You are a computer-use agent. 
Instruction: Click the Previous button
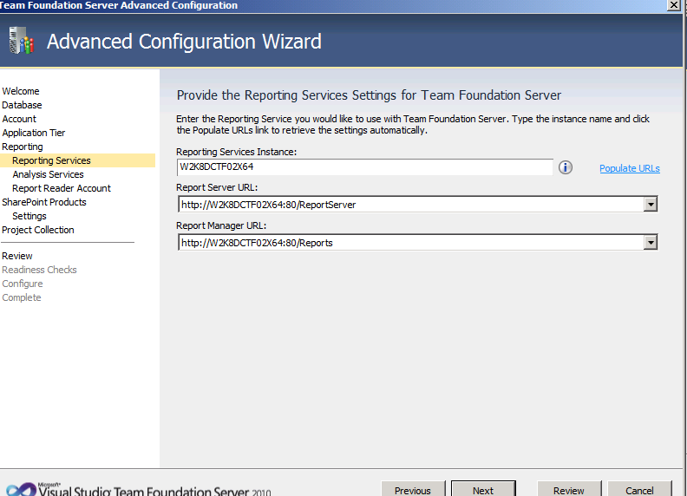(x=413, y=489)
